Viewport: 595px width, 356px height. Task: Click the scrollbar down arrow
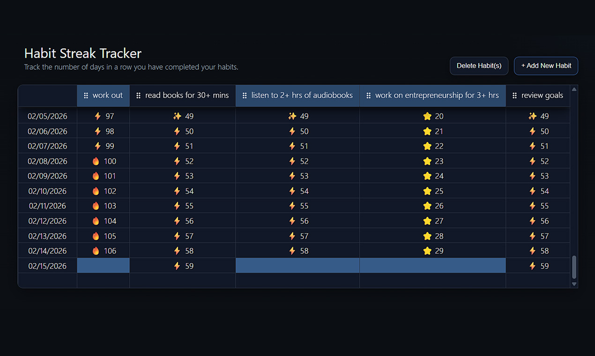coord(573,284)
